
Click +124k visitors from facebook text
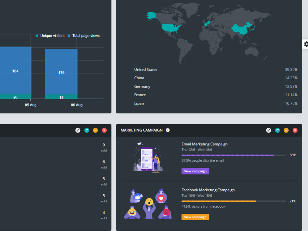[203, 206]
